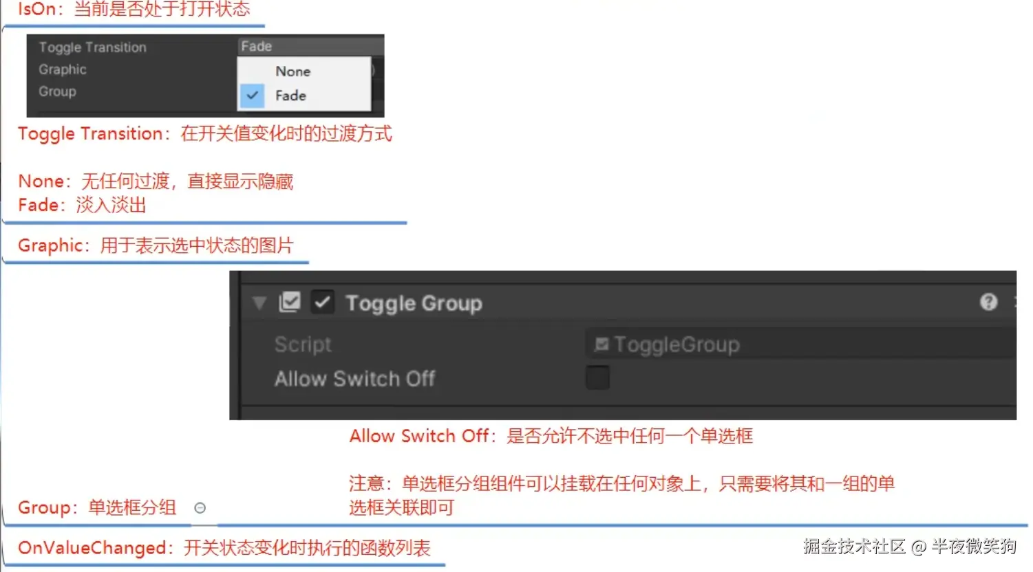Open the Toggle Transition Fade dropdown
1033x572 pixels.
coord(310,46)
